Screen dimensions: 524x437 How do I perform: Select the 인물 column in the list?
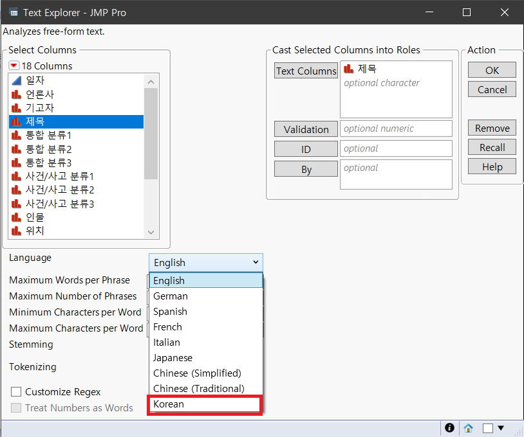(x=76, y=217)
